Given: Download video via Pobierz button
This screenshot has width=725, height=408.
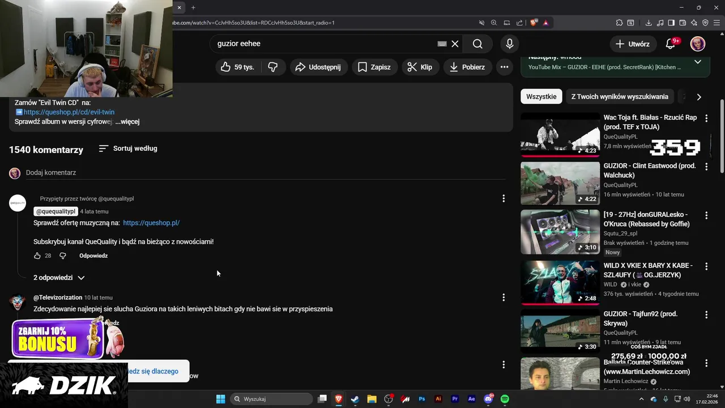Looking at the screenshot, I should tap(467, 67).
